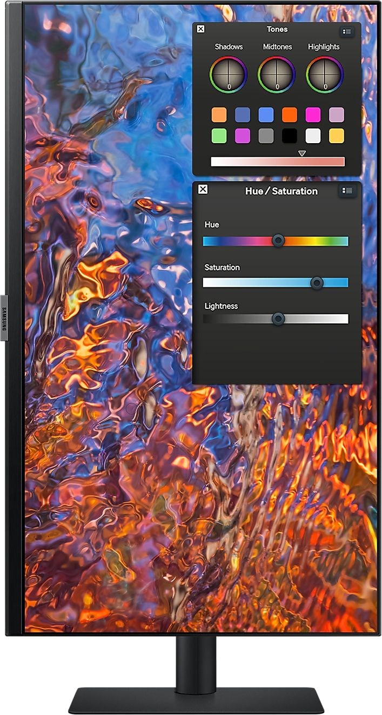The height and width of the screenshot is (715, 382).
Task: Open the Hue/Saturation panel options menu
Action: coord(347,191)
